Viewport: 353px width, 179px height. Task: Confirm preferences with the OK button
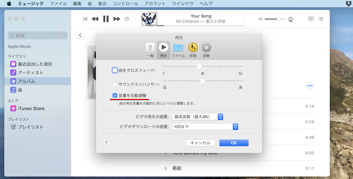coord(234,143)
